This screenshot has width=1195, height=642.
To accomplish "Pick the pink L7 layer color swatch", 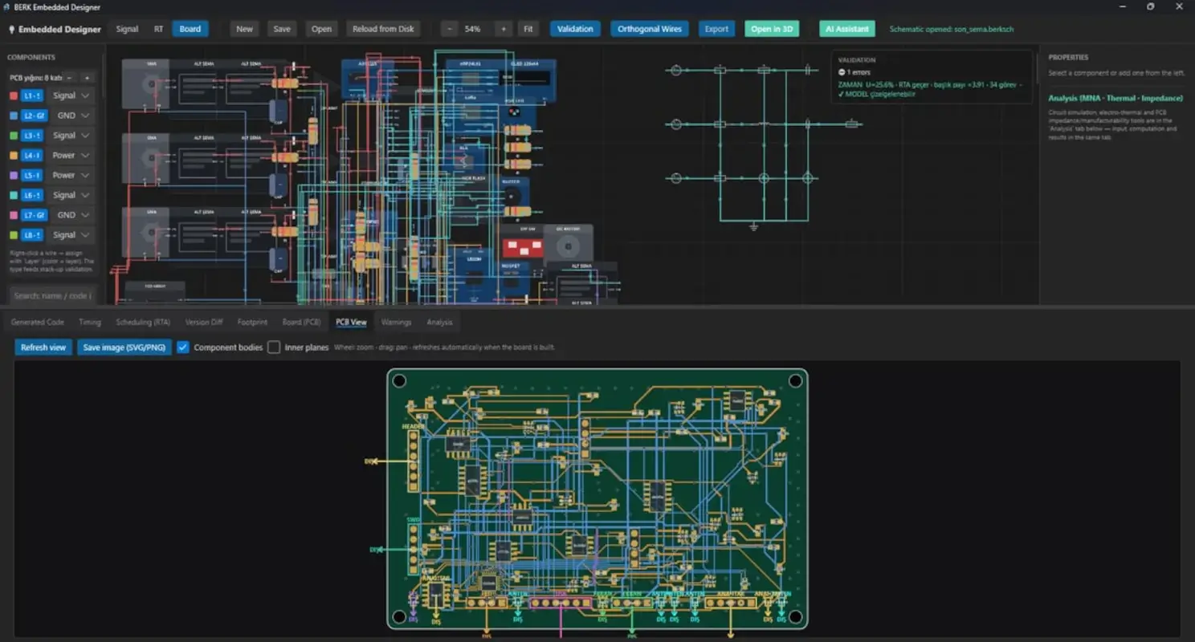I will 13,215.
